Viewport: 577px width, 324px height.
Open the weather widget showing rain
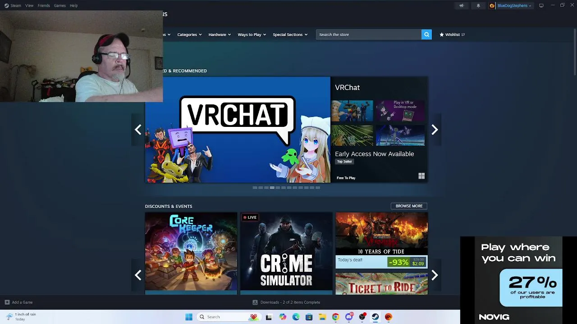coord(20,317)
